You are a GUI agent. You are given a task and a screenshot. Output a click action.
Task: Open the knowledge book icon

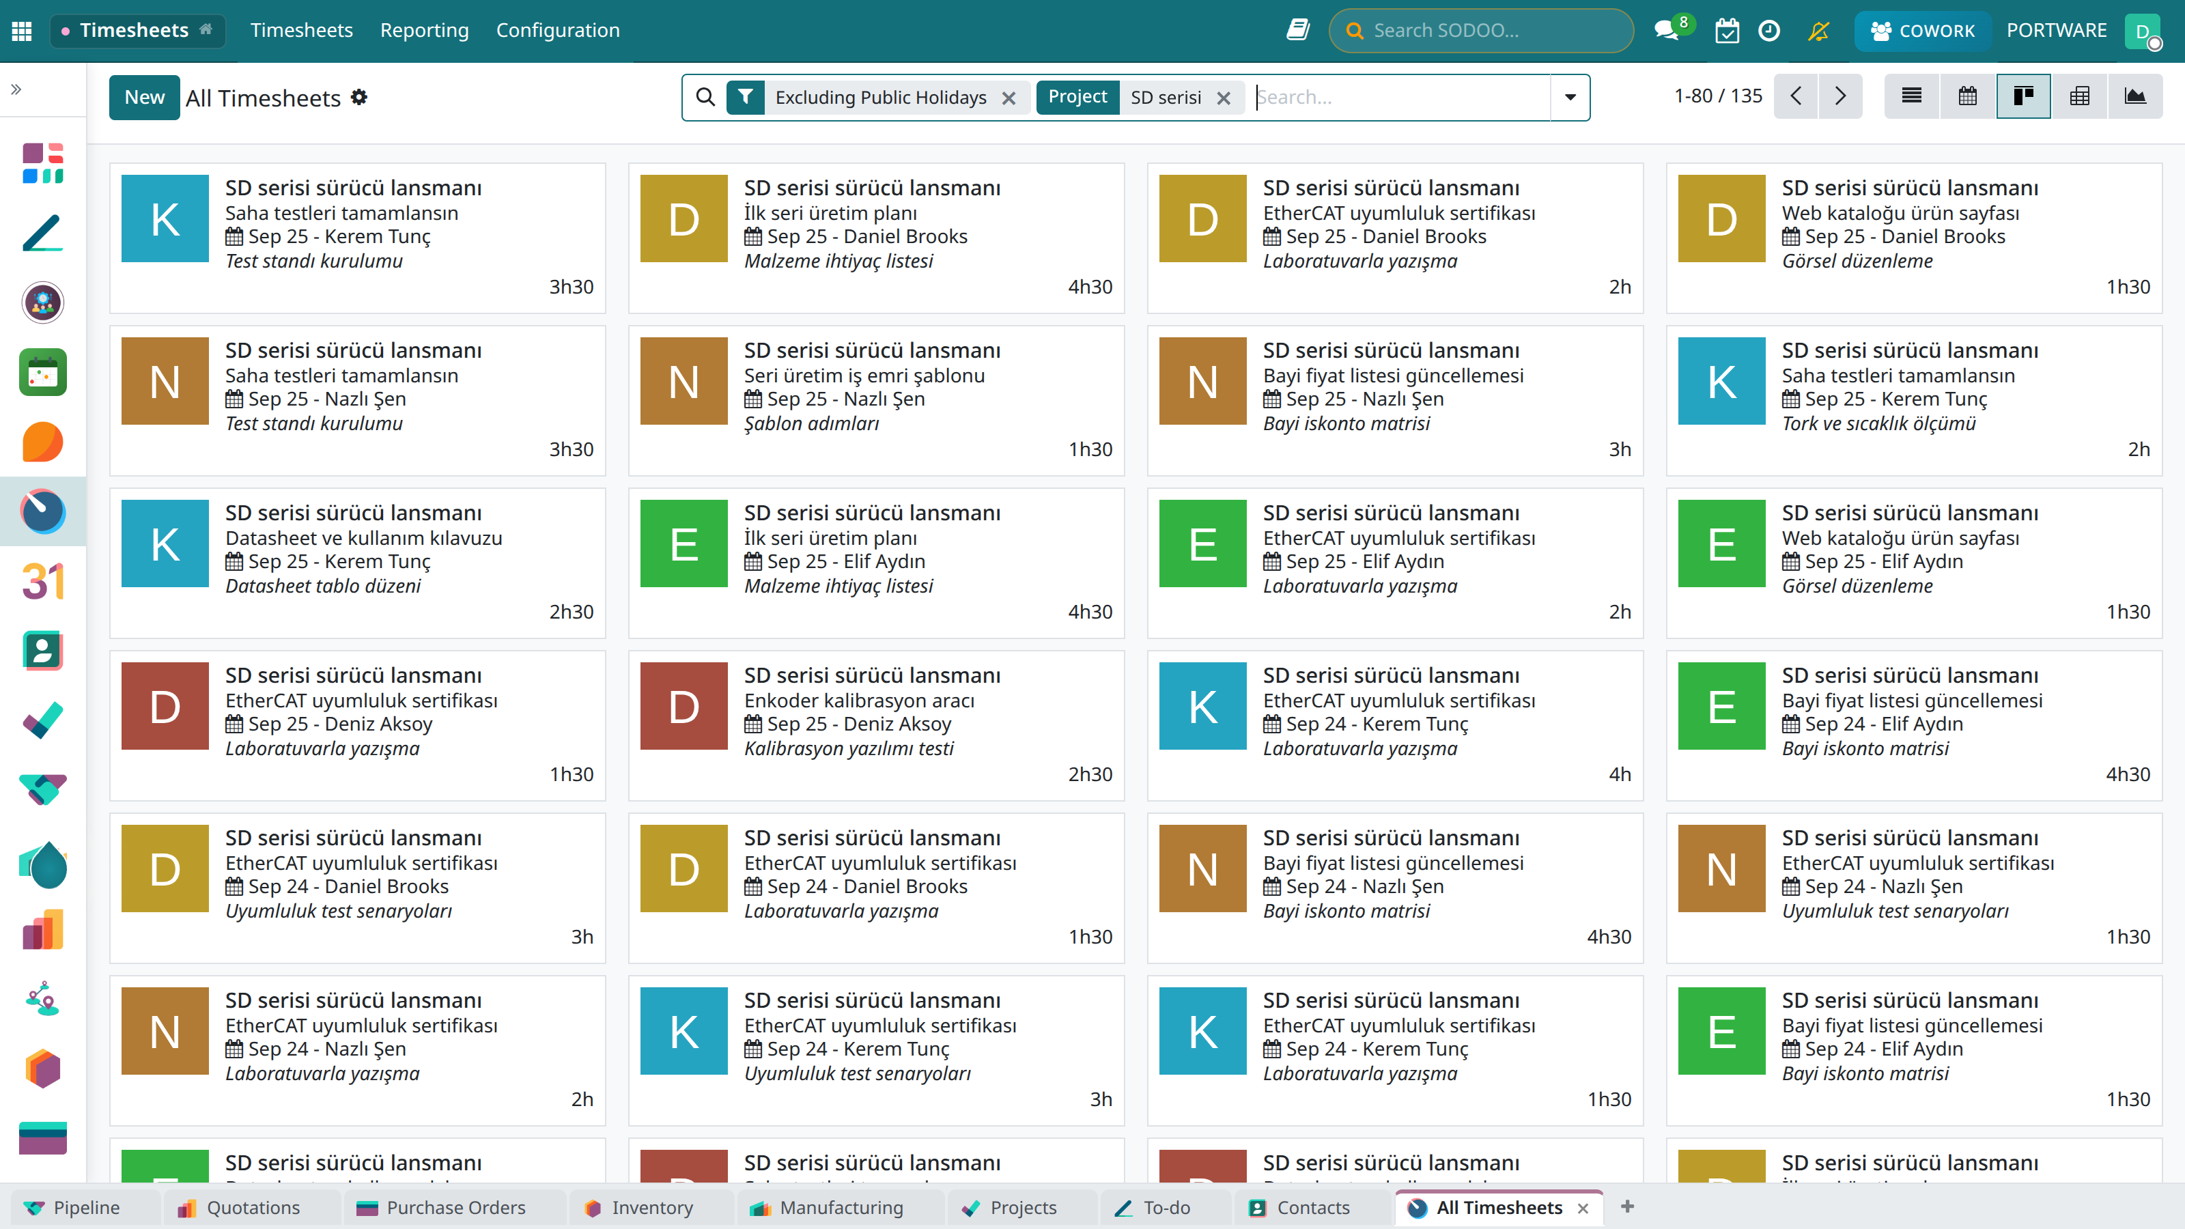(1298, 31)
